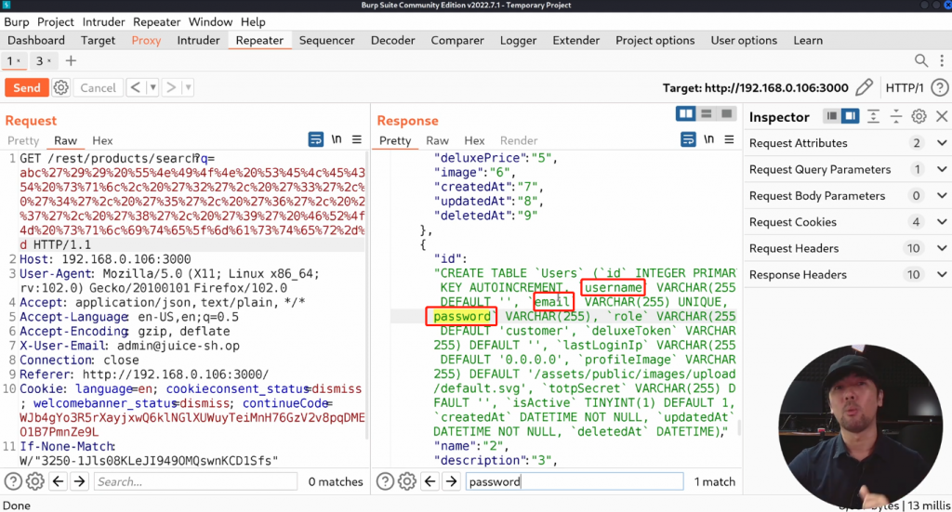
Task: Open back history dropdown arrow
Action: pyautogui.click(x=153, y=87)
